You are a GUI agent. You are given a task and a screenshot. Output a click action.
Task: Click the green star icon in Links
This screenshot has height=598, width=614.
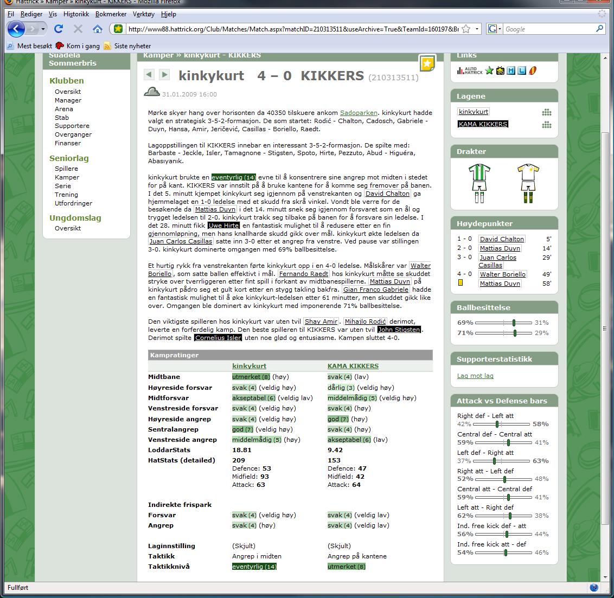[489, 70]
